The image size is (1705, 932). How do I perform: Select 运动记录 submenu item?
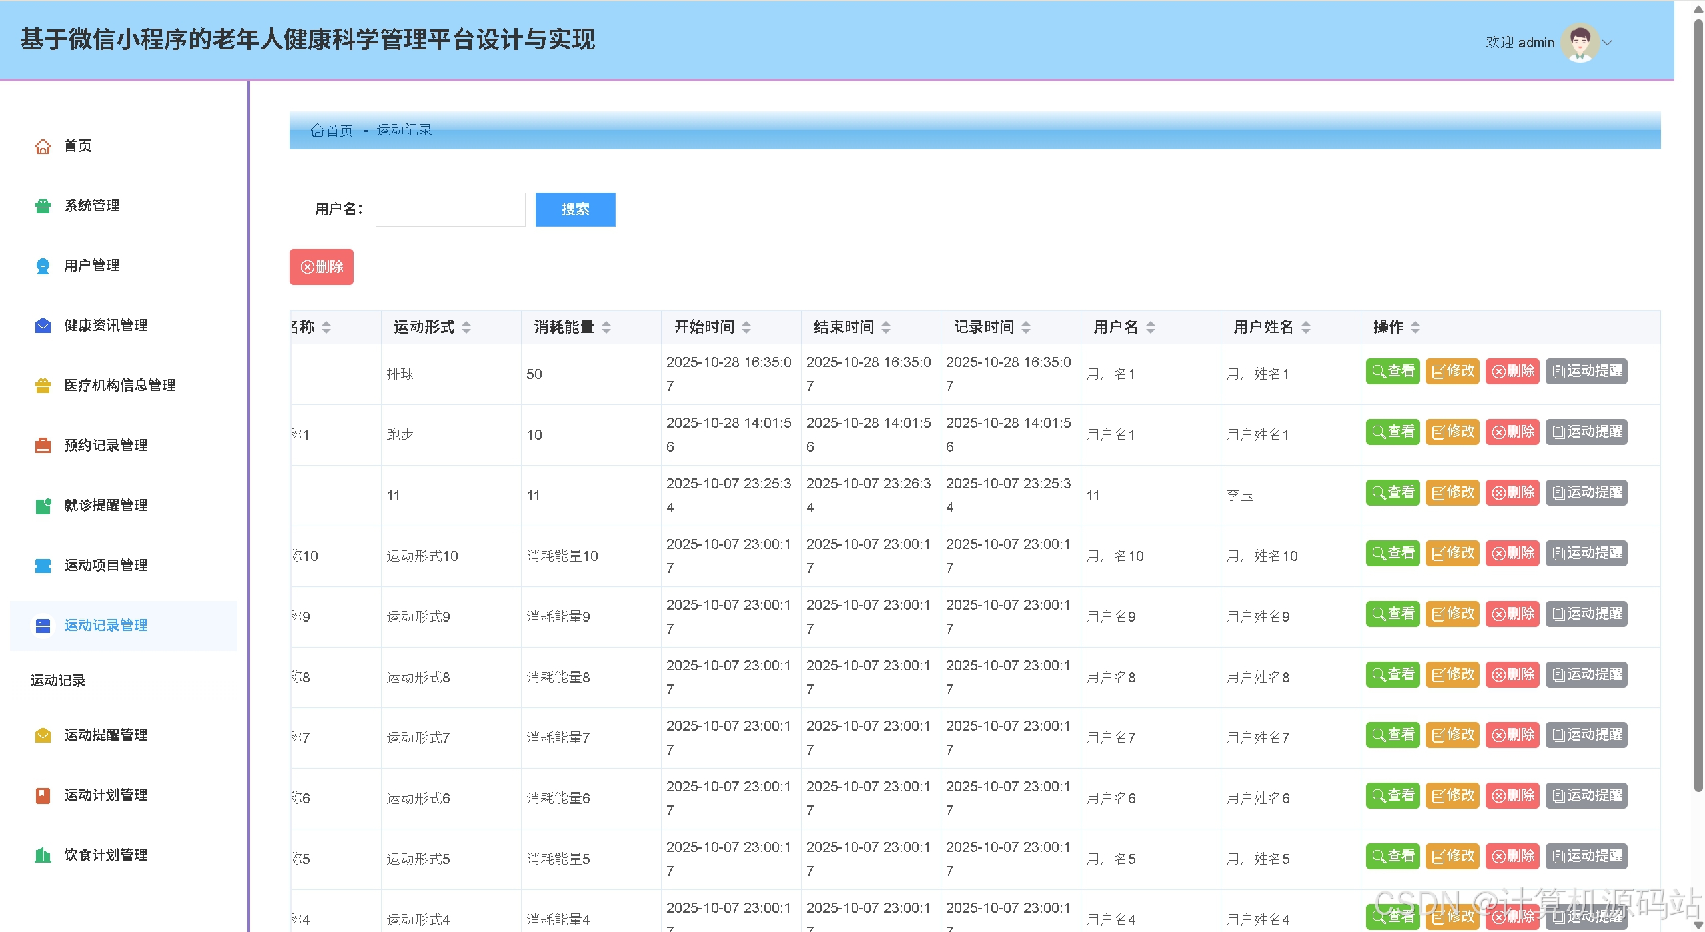click(58, 680)
